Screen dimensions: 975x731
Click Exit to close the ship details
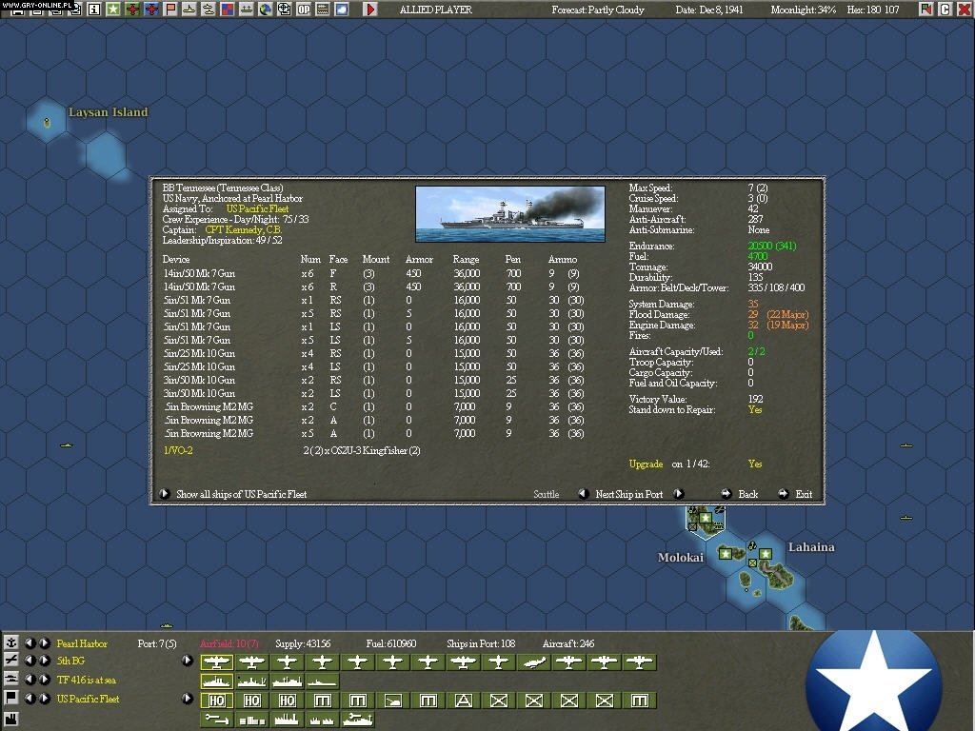click(805, 494)
